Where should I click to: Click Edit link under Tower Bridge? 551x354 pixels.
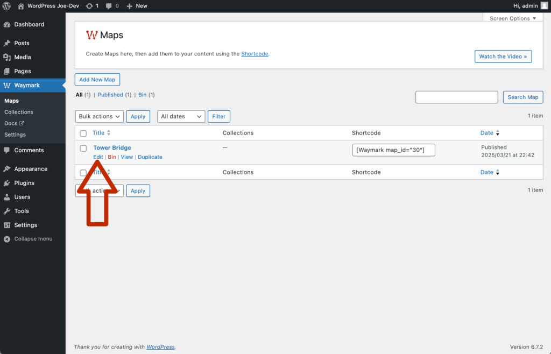tap(98, 157)
